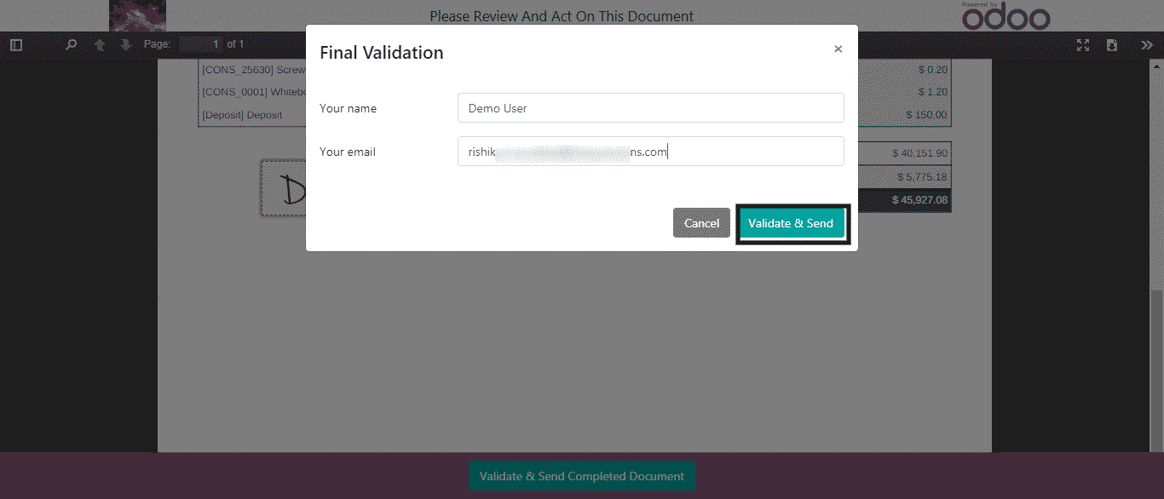Image resolution: width=1164 pixels, height=499 pixels.
Task: Download the PDF document
Action: click(1112, 45)
